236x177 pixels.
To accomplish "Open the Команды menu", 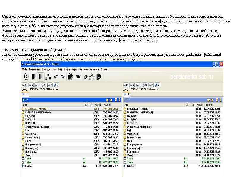I will 46,69.
